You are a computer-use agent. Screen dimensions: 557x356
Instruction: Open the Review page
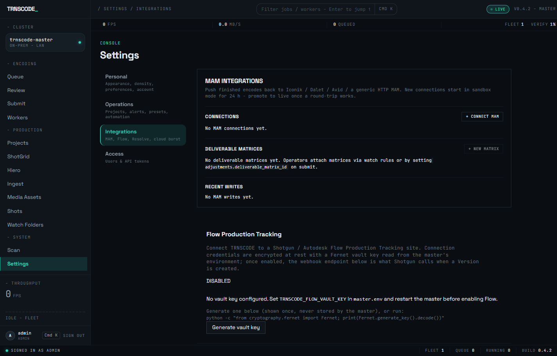(x=16, y=90)
